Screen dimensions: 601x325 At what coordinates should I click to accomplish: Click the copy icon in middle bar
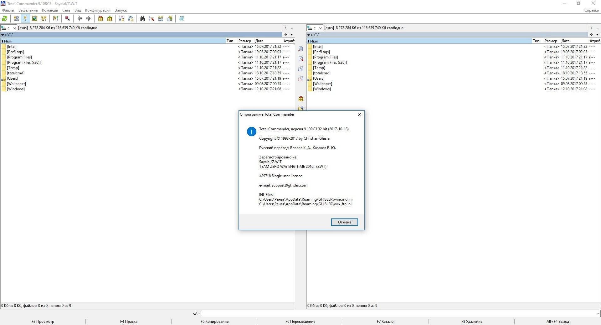[301, 69]
